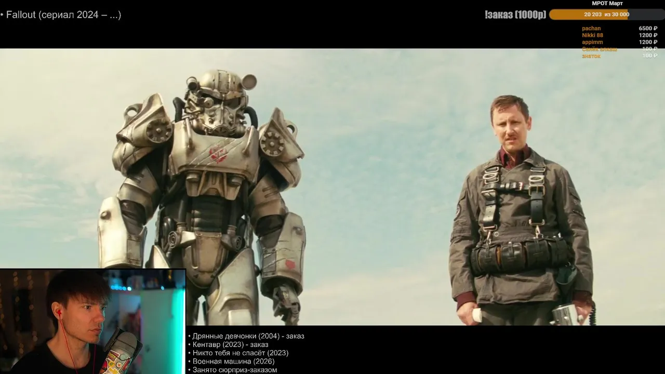The height and width of the screenshot is (374, 665).
Task: Select donor name 'pachan'
Action: (591, 29)
